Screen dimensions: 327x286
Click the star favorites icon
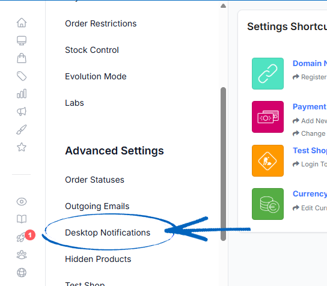[x=22, y=147]
